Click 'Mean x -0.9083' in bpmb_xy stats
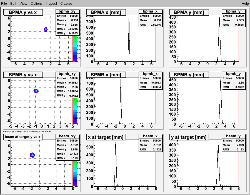The image size is (250, 195). [x=67, y=83]
